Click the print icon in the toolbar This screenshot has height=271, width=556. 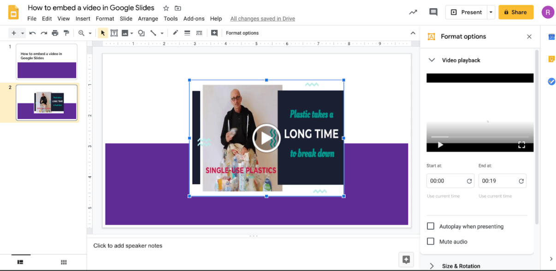coord(55,33)
